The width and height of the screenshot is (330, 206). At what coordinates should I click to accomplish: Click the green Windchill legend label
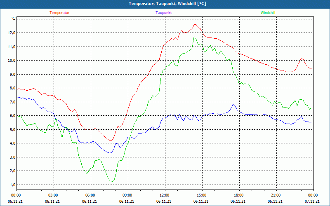pyautogui.click(x=268, y=13)
